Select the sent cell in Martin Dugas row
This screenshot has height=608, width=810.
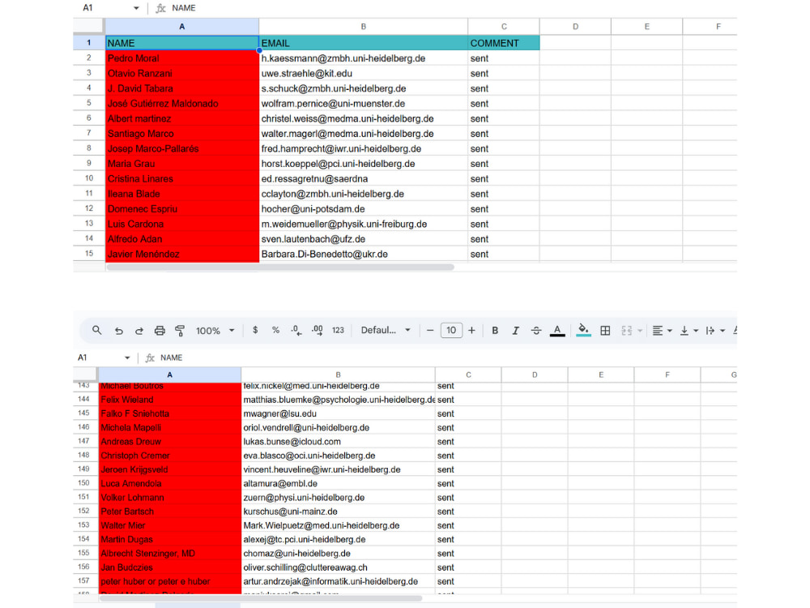(x=468, y=539)
